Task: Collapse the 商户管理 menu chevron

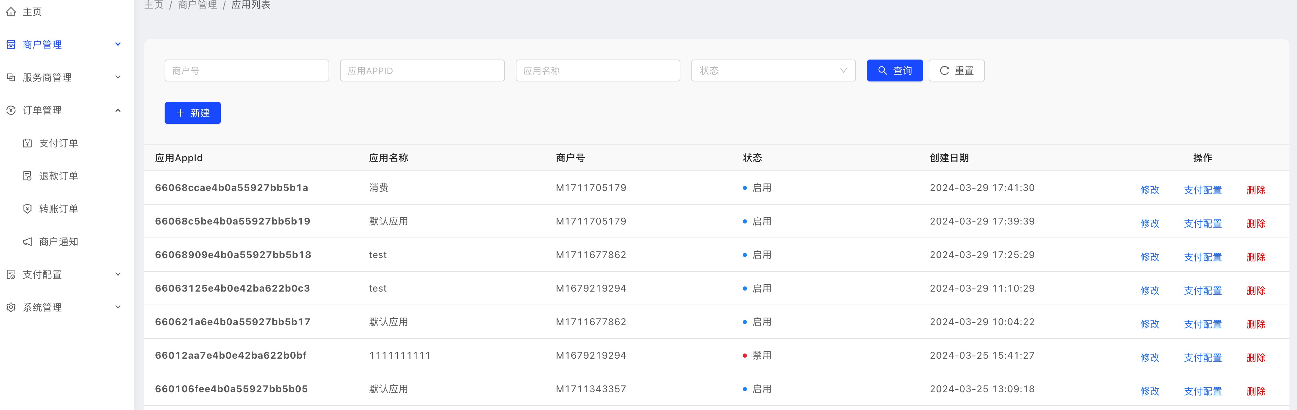Action: tap(118, 44)
